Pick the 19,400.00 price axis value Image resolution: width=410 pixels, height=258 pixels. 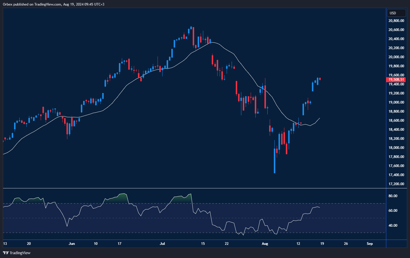click(396, 84)
